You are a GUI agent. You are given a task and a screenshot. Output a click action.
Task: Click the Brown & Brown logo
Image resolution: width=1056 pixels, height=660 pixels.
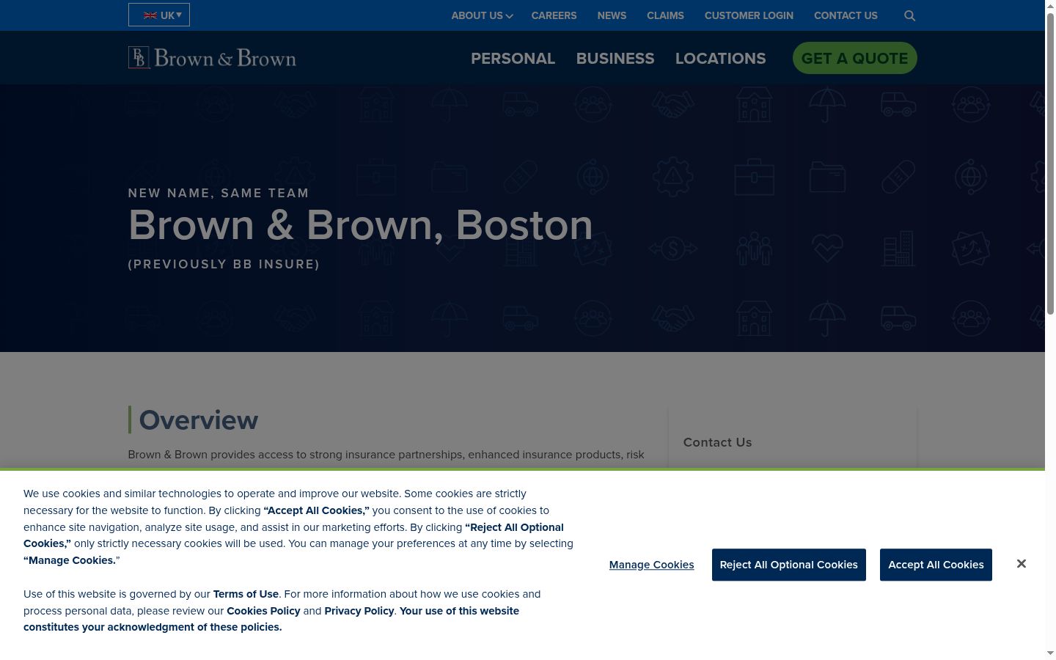pyautogui.click(x=212, y=58)
